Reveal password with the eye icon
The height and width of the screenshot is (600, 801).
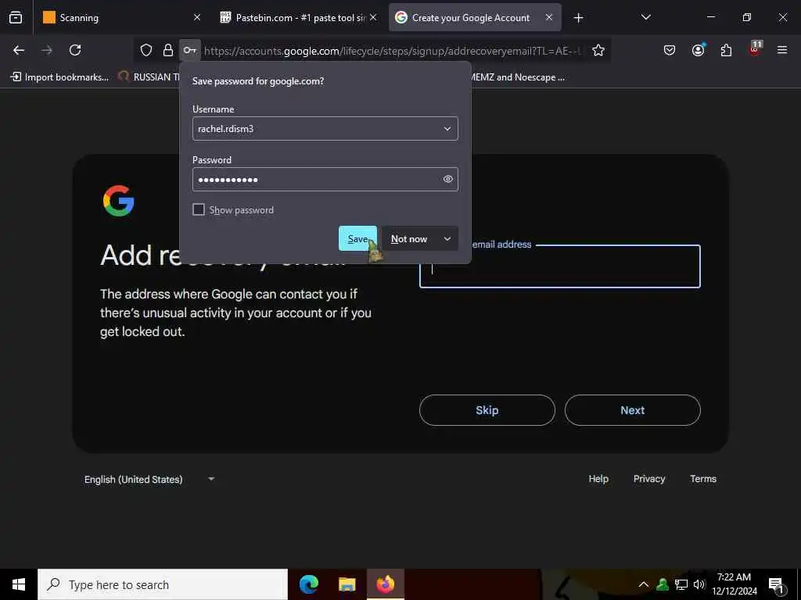448,179
